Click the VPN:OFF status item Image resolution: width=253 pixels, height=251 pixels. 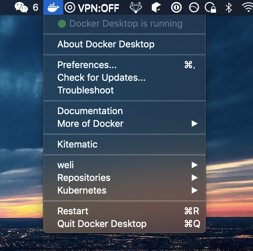(x=92, y=8)
